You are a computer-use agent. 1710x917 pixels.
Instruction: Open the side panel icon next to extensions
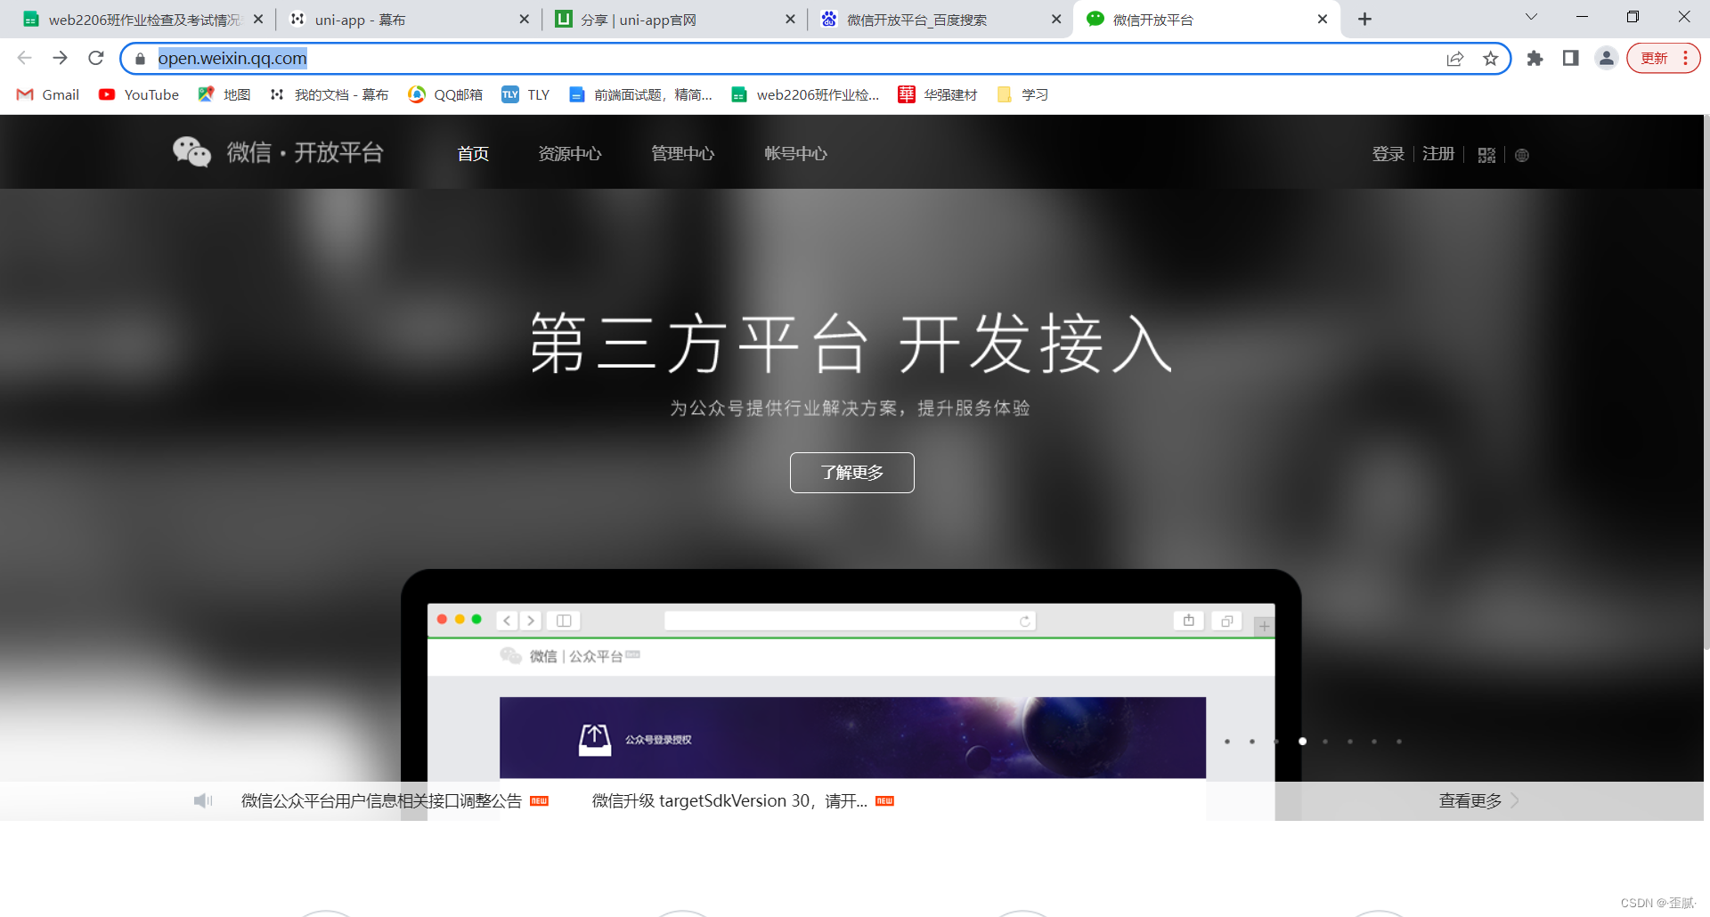(1570, 58)
